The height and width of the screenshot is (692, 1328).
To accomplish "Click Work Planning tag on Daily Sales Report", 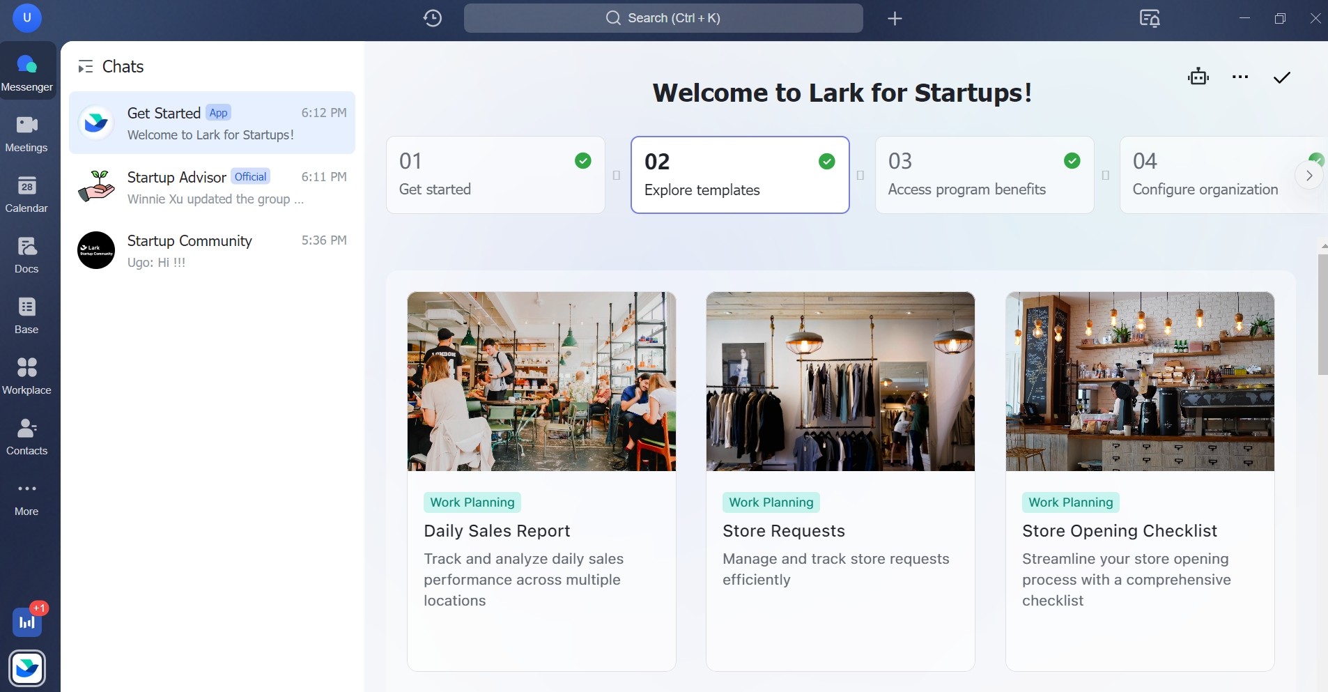I will (472, 502).
